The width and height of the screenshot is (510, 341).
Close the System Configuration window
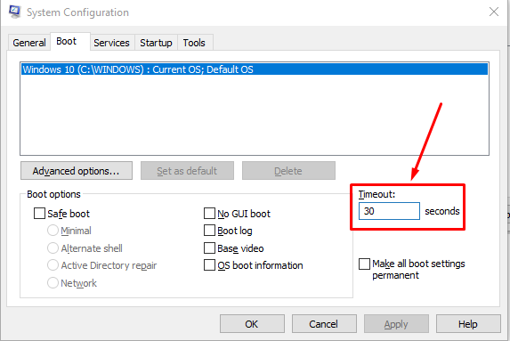coord(494,12)
